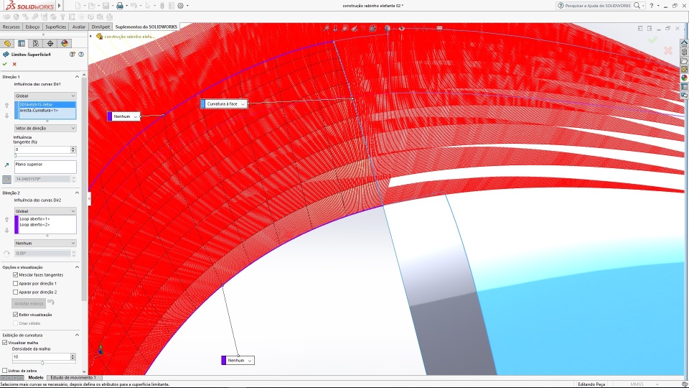
Task: Open the Options gear icon
Action: (x=180, y=6)
